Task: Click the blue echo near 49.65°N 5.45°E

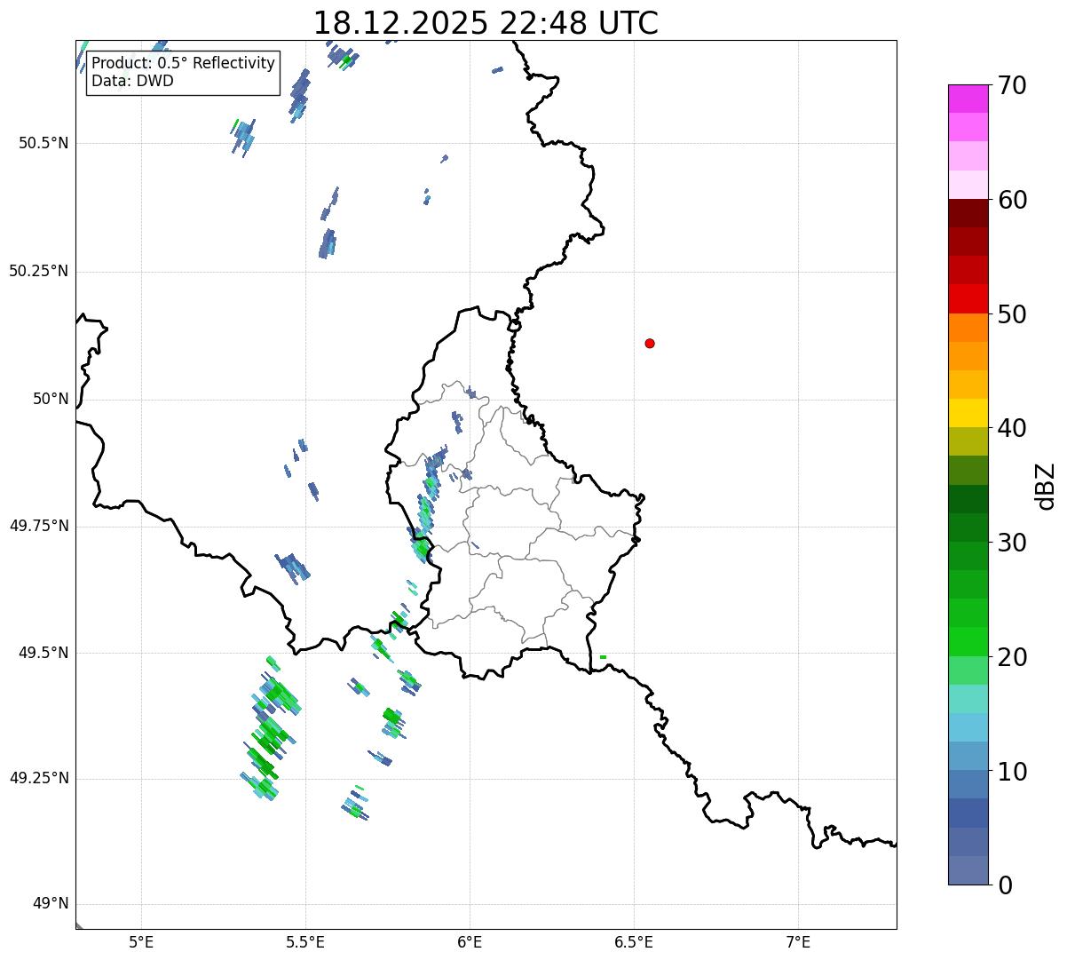Action: [x=293, y=567]
